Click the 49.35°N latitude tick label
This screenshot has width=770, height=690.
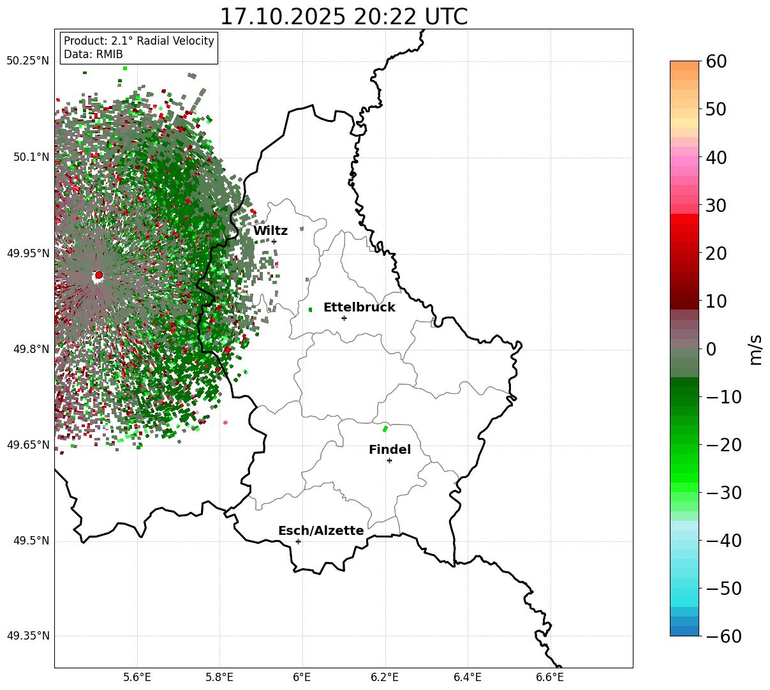(27, 636)
